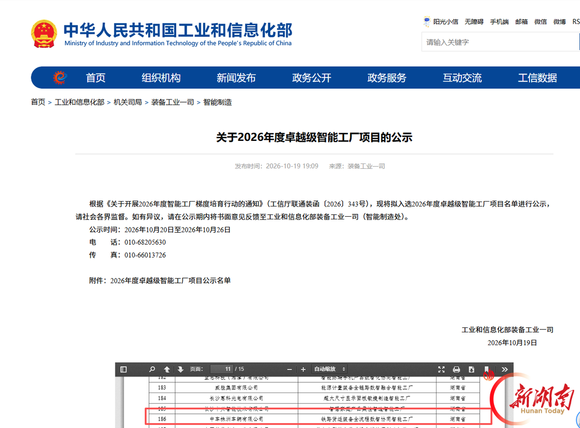Open the 组织机构 menu
Image resolution: width=580 pixels, height=428 pixels.
[x=161, y=78]
